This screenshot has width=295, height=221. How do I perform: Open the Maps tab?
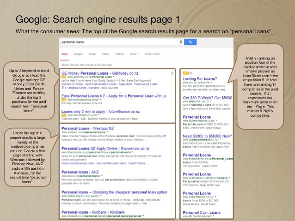[92, 54]
